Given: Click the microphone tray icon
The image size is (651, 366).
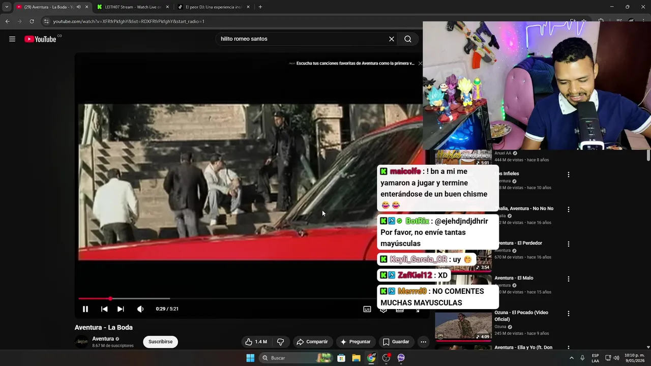Looking at the screenshot, I should coord(582,358).
